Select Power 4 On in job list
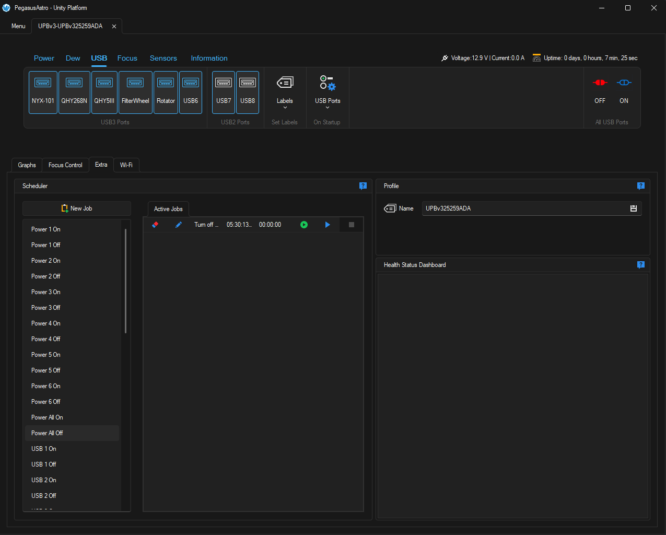 [72, 323]
